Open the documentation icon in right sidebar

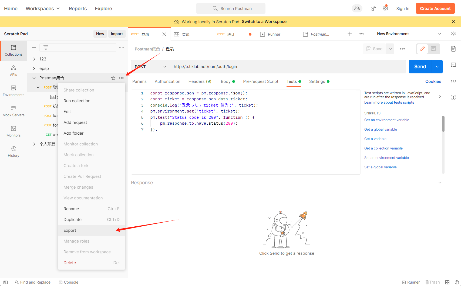pyautogui.click(x=453, y=49)
